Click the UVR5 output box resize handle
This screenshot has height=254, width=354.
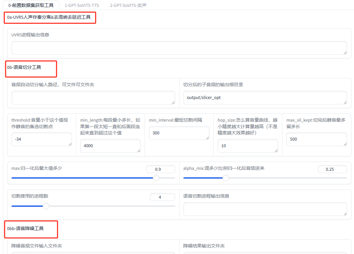[x=345, y=53]
